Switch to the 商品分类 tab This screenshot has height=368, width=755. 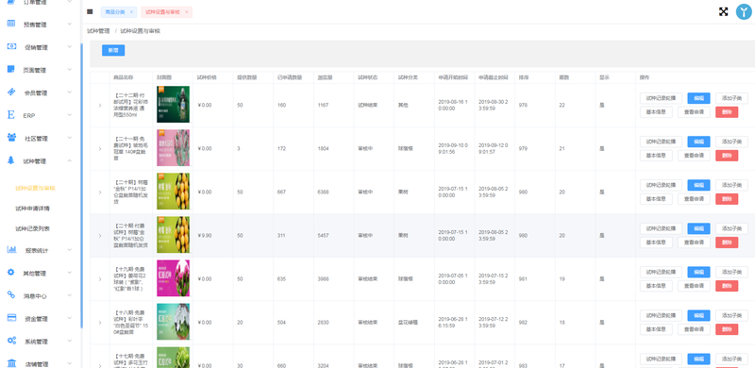click(114, 12)
